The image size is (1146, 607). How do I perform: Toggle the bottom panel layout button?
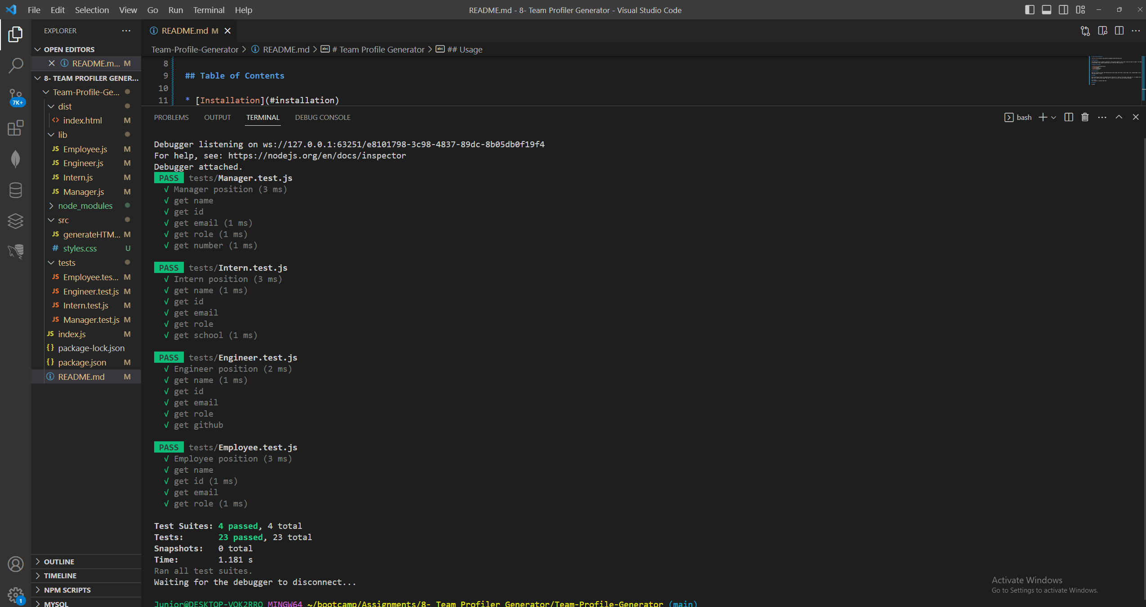(x=1046, y=10)
